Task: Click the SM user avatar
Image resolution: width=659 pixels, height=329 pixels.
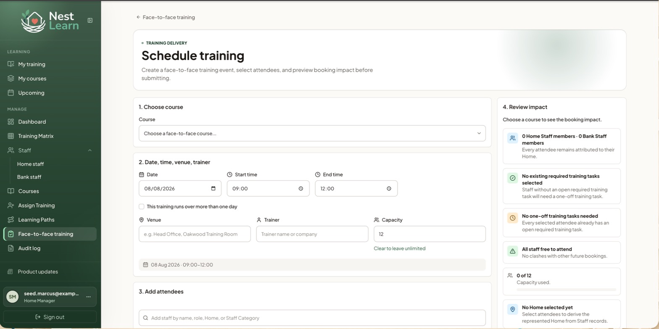Action: (13, 297)
